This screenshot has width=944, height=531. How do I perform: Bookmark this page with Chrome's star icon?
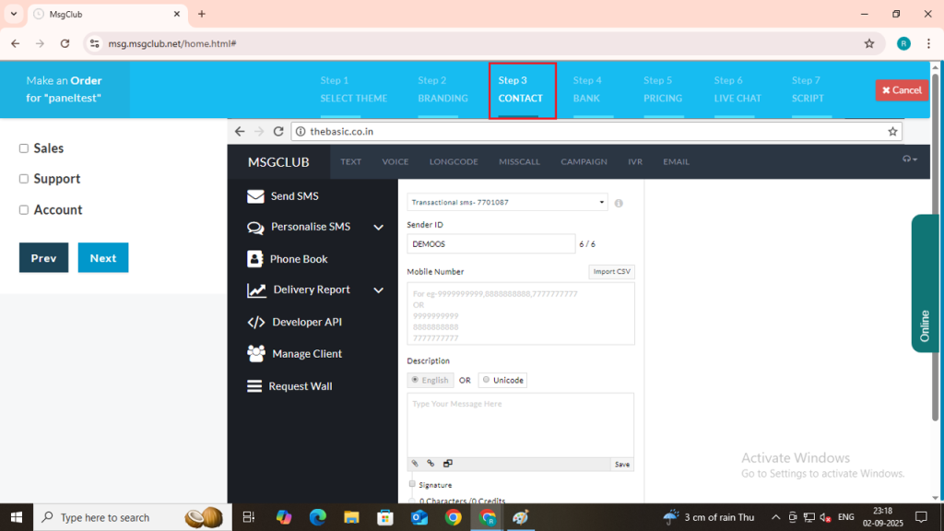[868, 43]
